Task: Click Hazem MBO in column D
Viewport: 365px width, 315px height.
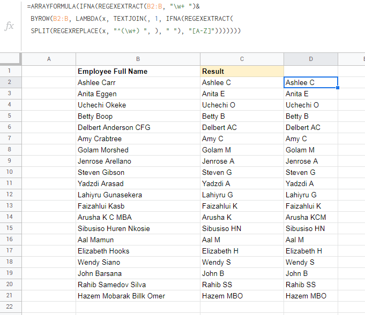Action: 311,296
